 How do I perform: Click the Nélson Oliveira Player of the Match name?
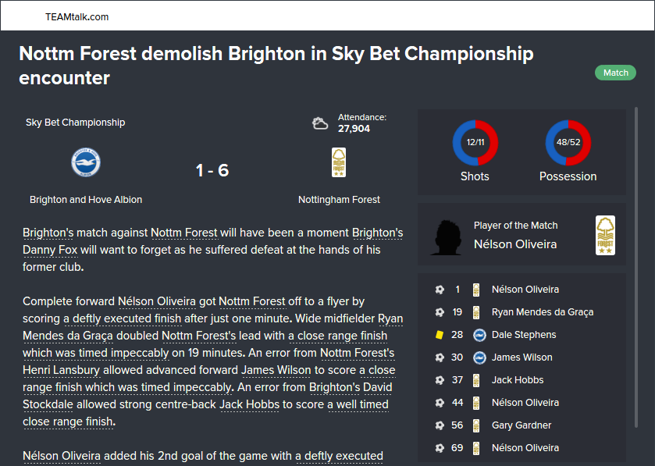515,244
